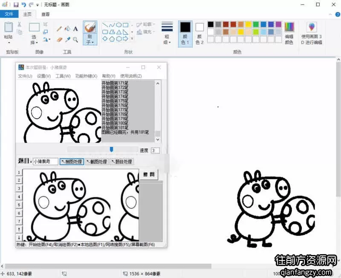This screenshot has height=278, width=341.
Task: Choose the Hexagon shape
Action: 119,39
